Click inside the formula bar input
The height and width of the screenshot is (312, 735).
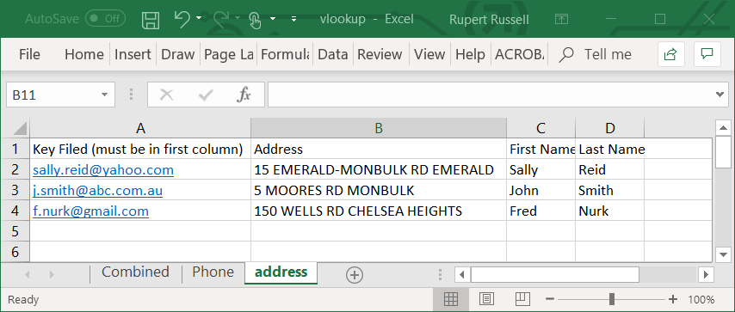tap(490, 95)
